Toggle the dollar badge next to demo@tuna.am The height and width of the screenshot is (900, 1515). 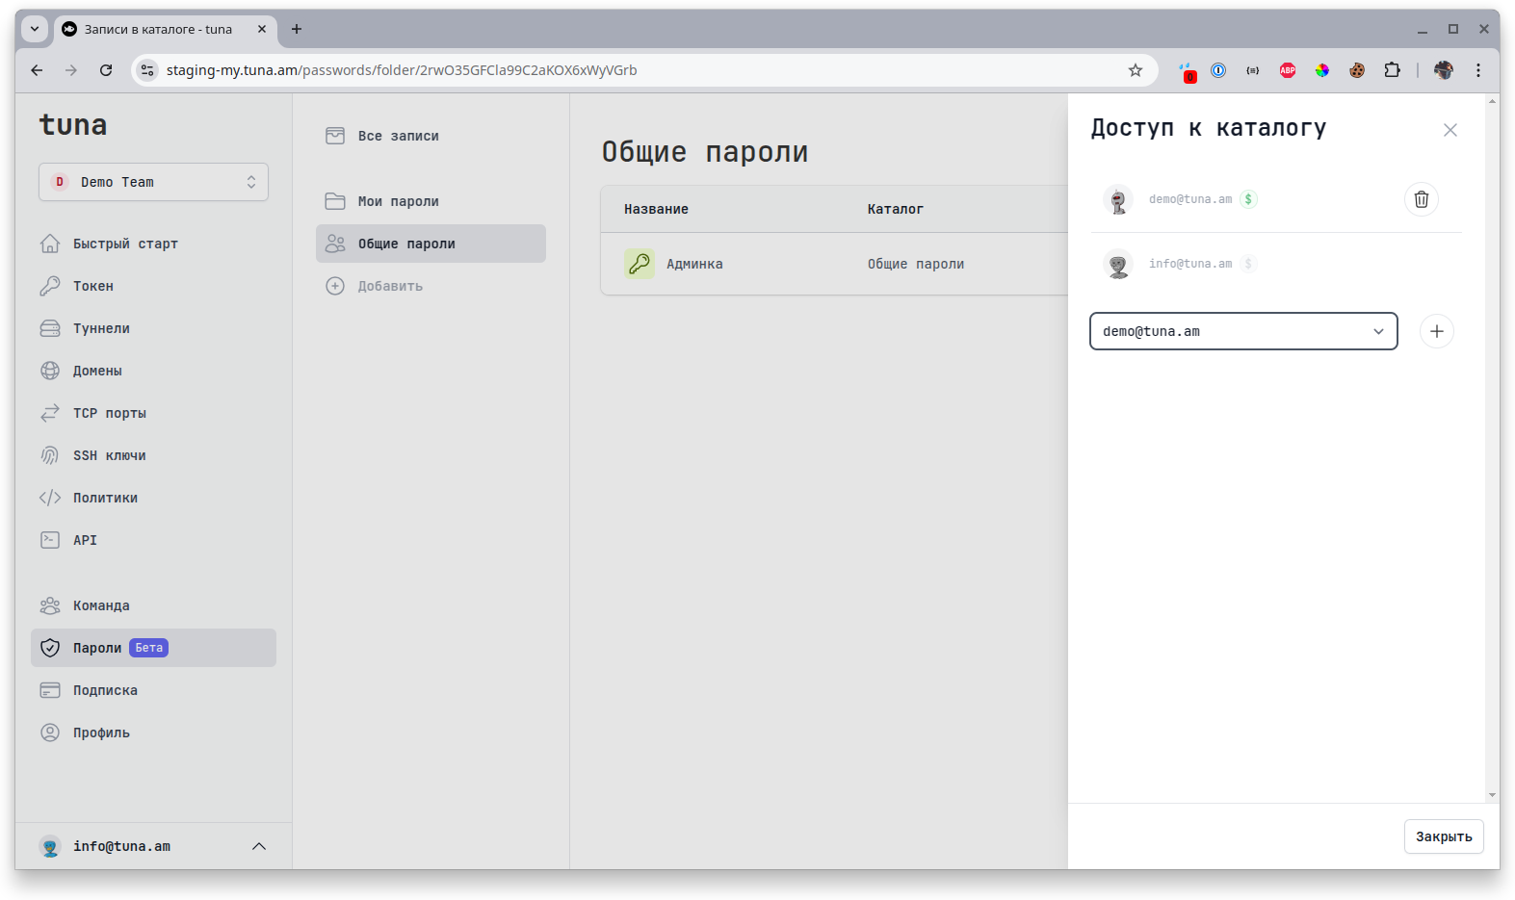pyautogui.click(x=1248, y=199)
